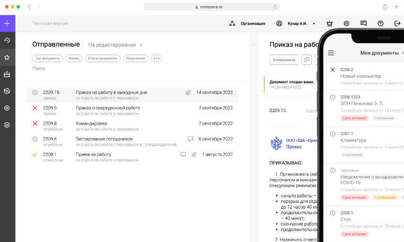Click Safari share icon
Screen dimensions: 404x242
tap(385, 7)
